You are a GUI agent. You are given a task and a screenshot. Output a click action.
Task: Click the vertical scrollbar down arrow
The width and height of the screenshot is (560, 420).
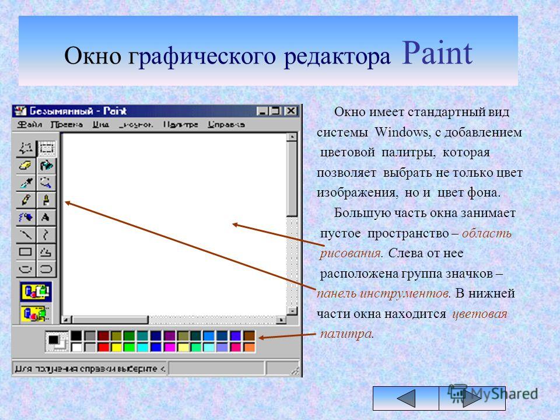coord(292,311)
